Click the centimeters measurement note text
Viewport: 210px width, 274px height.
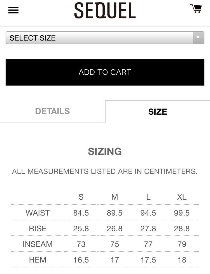coord(105,171)
